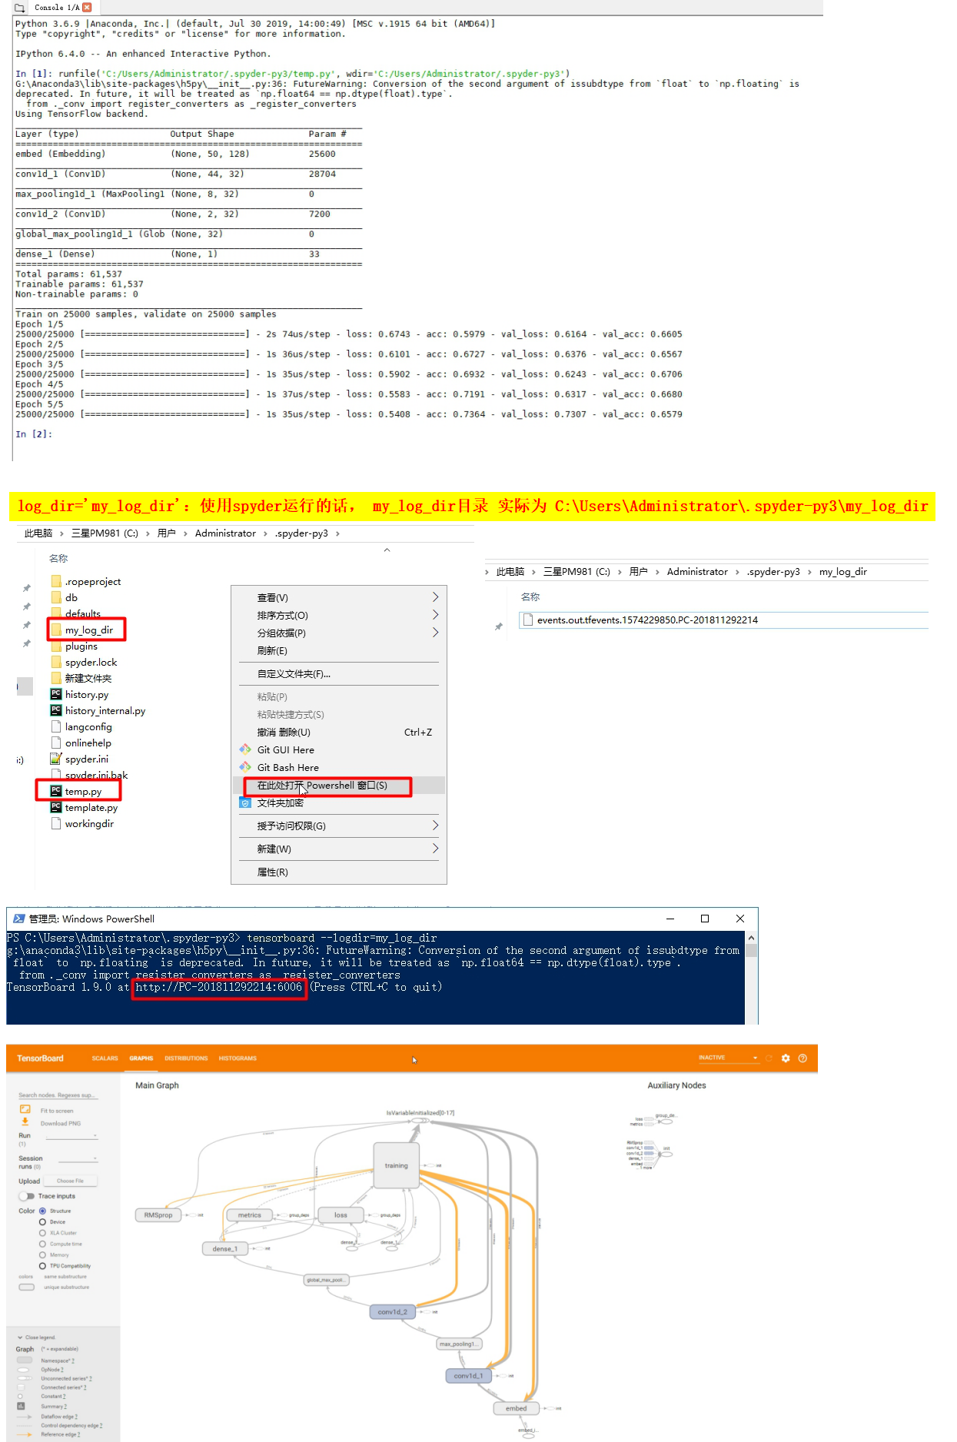This screenshot has width=957, height=1442.
Task: Click the Choose File upload button
Action: 70,1181
